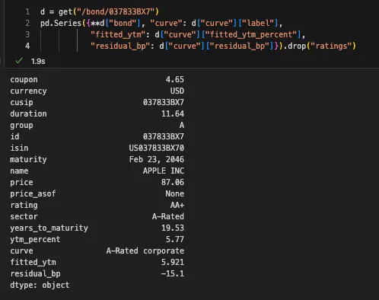Select the currency value USD
The width and height of the screenshot is (379, 300).
tap(177, 91)
